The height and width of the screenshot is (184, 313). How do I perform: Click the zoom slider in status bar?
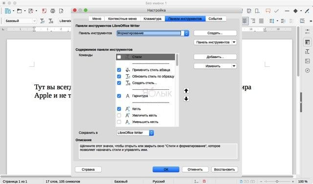pos(277,182)
